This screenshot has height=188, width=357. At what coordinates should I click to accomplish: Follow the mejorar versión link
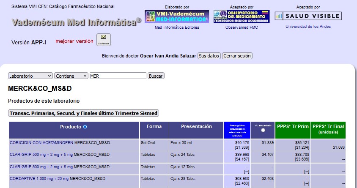click(x=74, y=41)
